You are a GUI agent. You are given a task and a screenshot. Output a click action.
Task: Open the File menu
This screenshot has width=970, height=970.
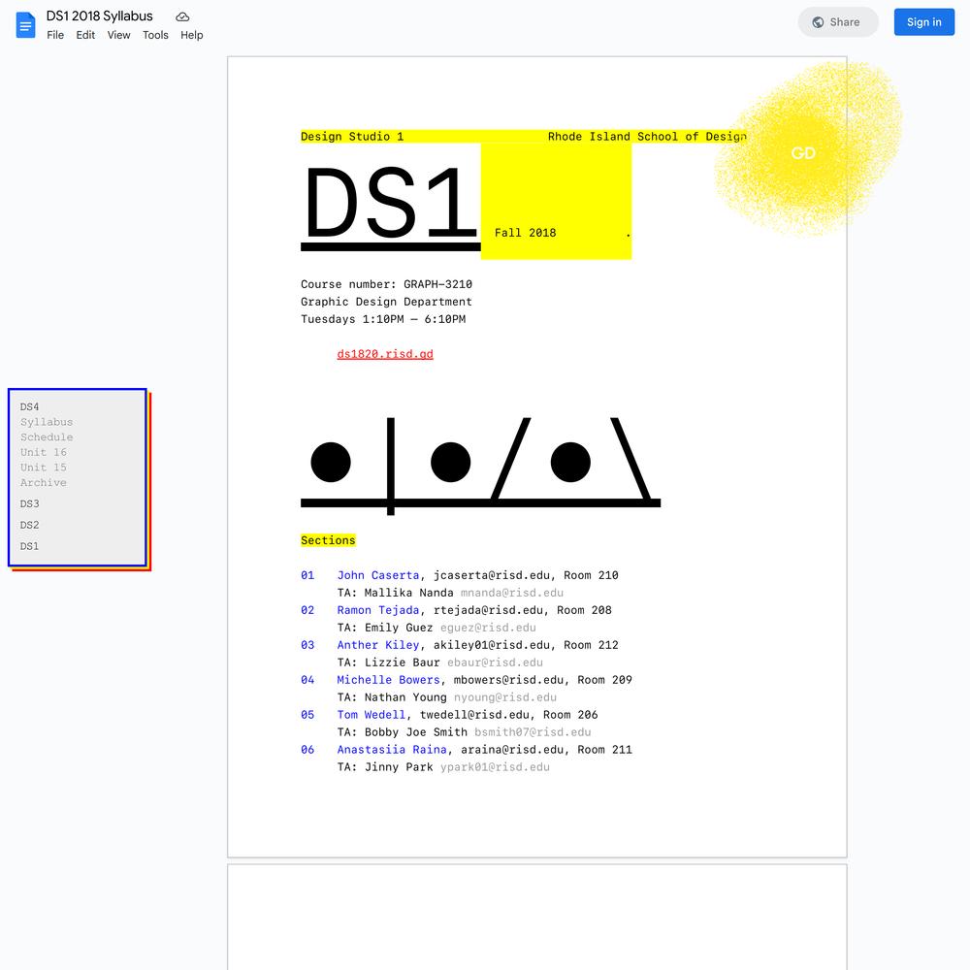55,35
